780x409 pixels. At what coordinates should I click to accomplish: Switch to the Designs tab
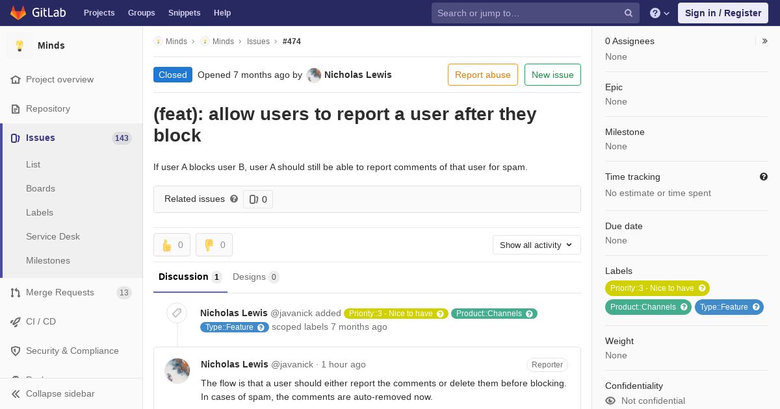click(256, 277)
